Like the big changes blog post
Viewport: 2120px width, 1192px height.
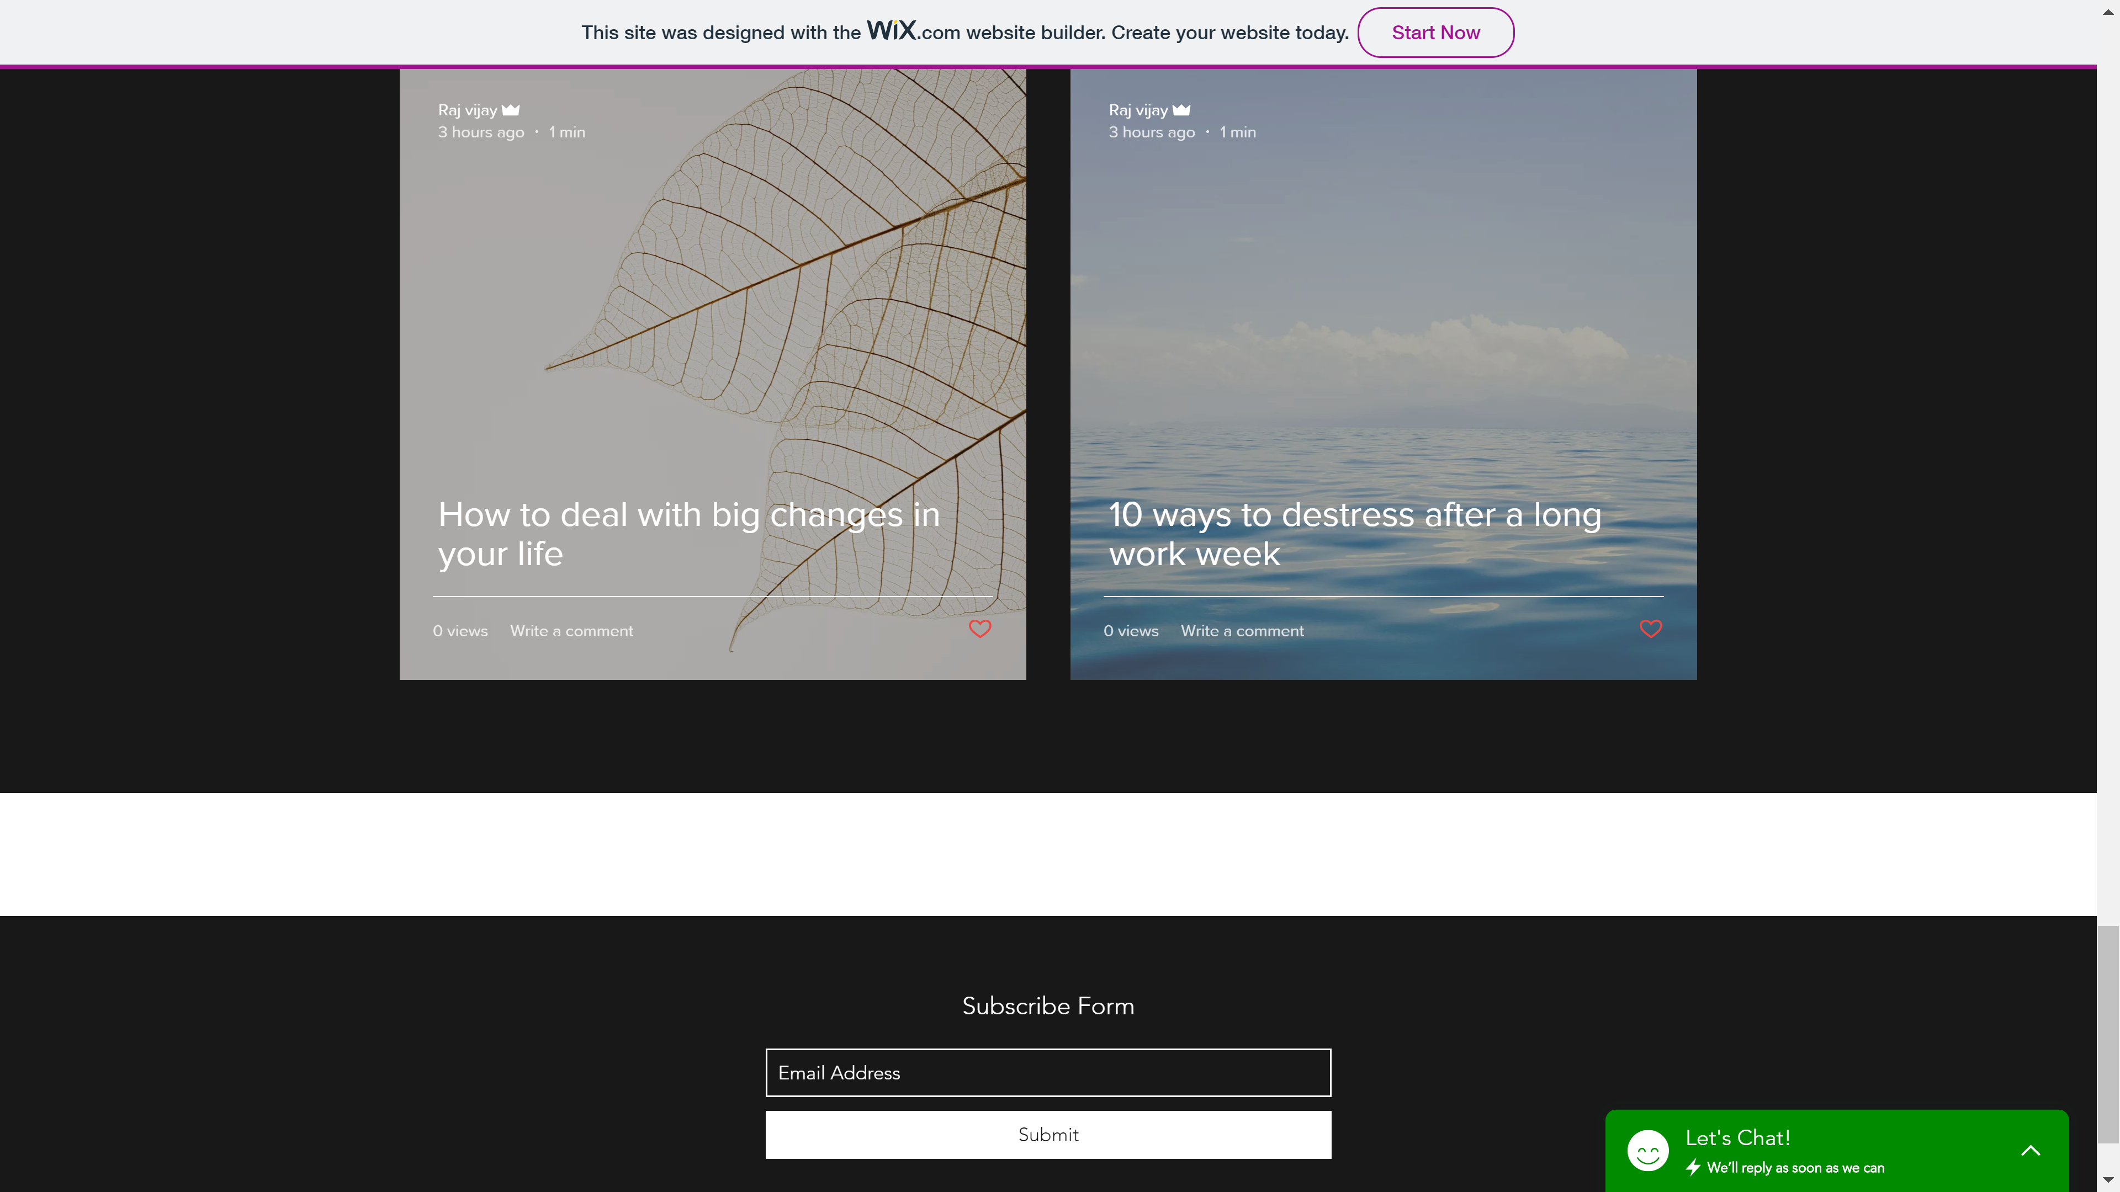coord(979,629)
